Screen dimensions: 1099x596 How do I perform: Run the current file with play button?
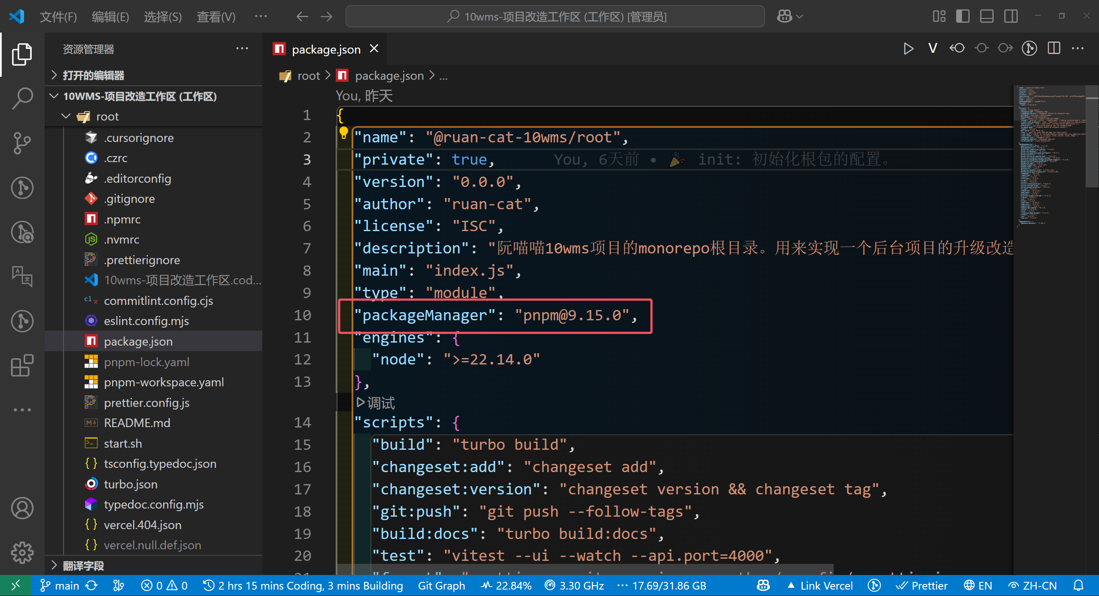[x=908, y=49]
